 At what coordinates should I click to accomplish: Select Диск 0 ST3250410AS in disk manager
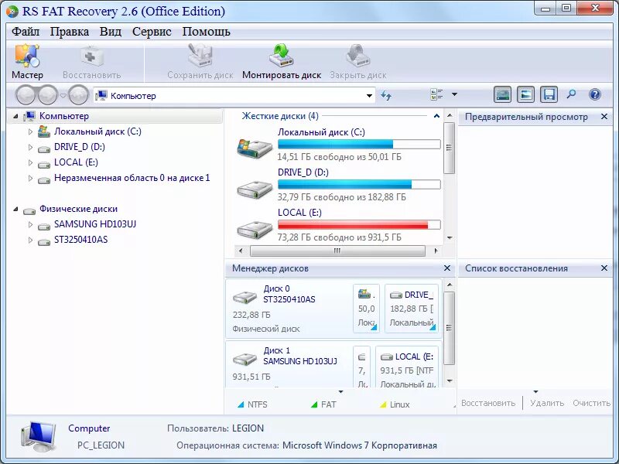tap(288, 309)
